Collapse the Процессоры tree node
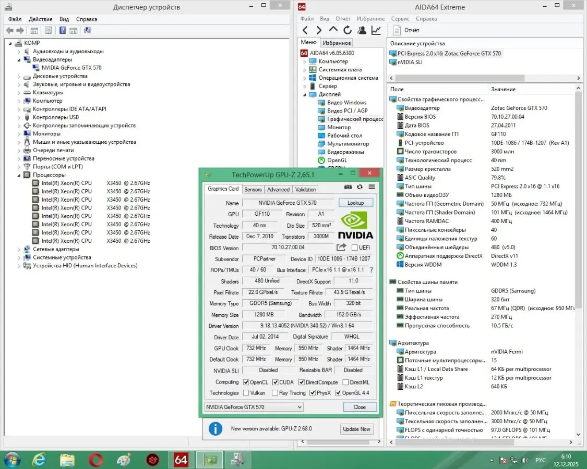The width and height of the screenshot is (587, 469). click(19, 175)
